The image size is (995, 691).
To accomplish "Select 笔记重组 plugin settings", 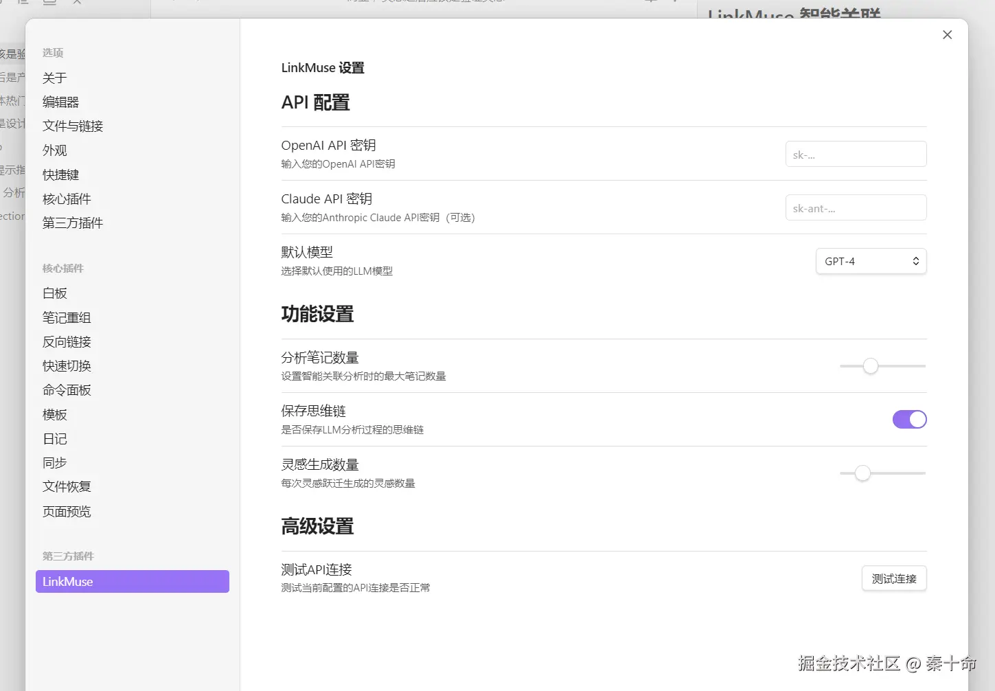I will click(x=67, y=317).
